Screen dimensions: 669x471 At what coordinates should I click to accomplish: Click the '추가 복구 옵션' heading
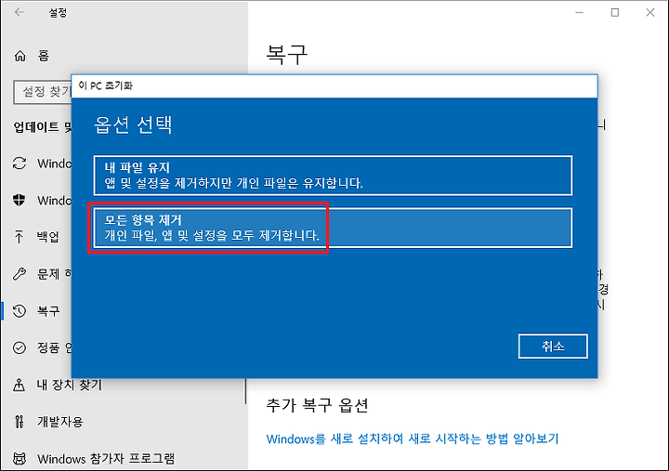tap(317, 405)
